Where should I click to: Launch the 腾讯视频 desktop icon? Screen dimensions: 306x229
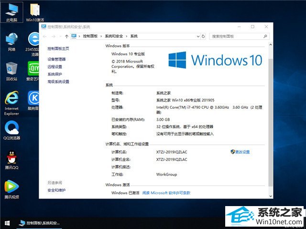pos(11,189)
